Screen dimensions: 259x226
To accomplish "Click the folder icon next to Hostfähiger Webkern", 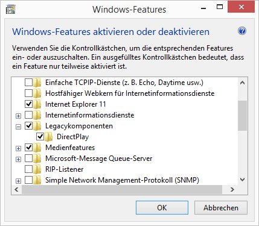I will (37, 93).
